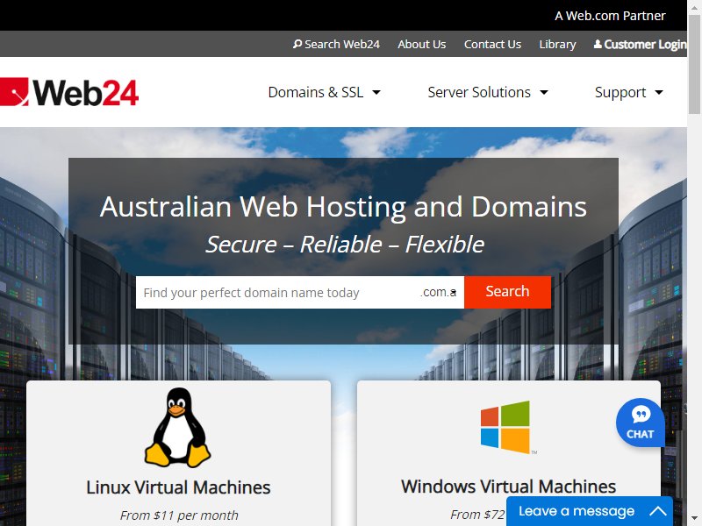Click the Web24 logo

(69, 92)
